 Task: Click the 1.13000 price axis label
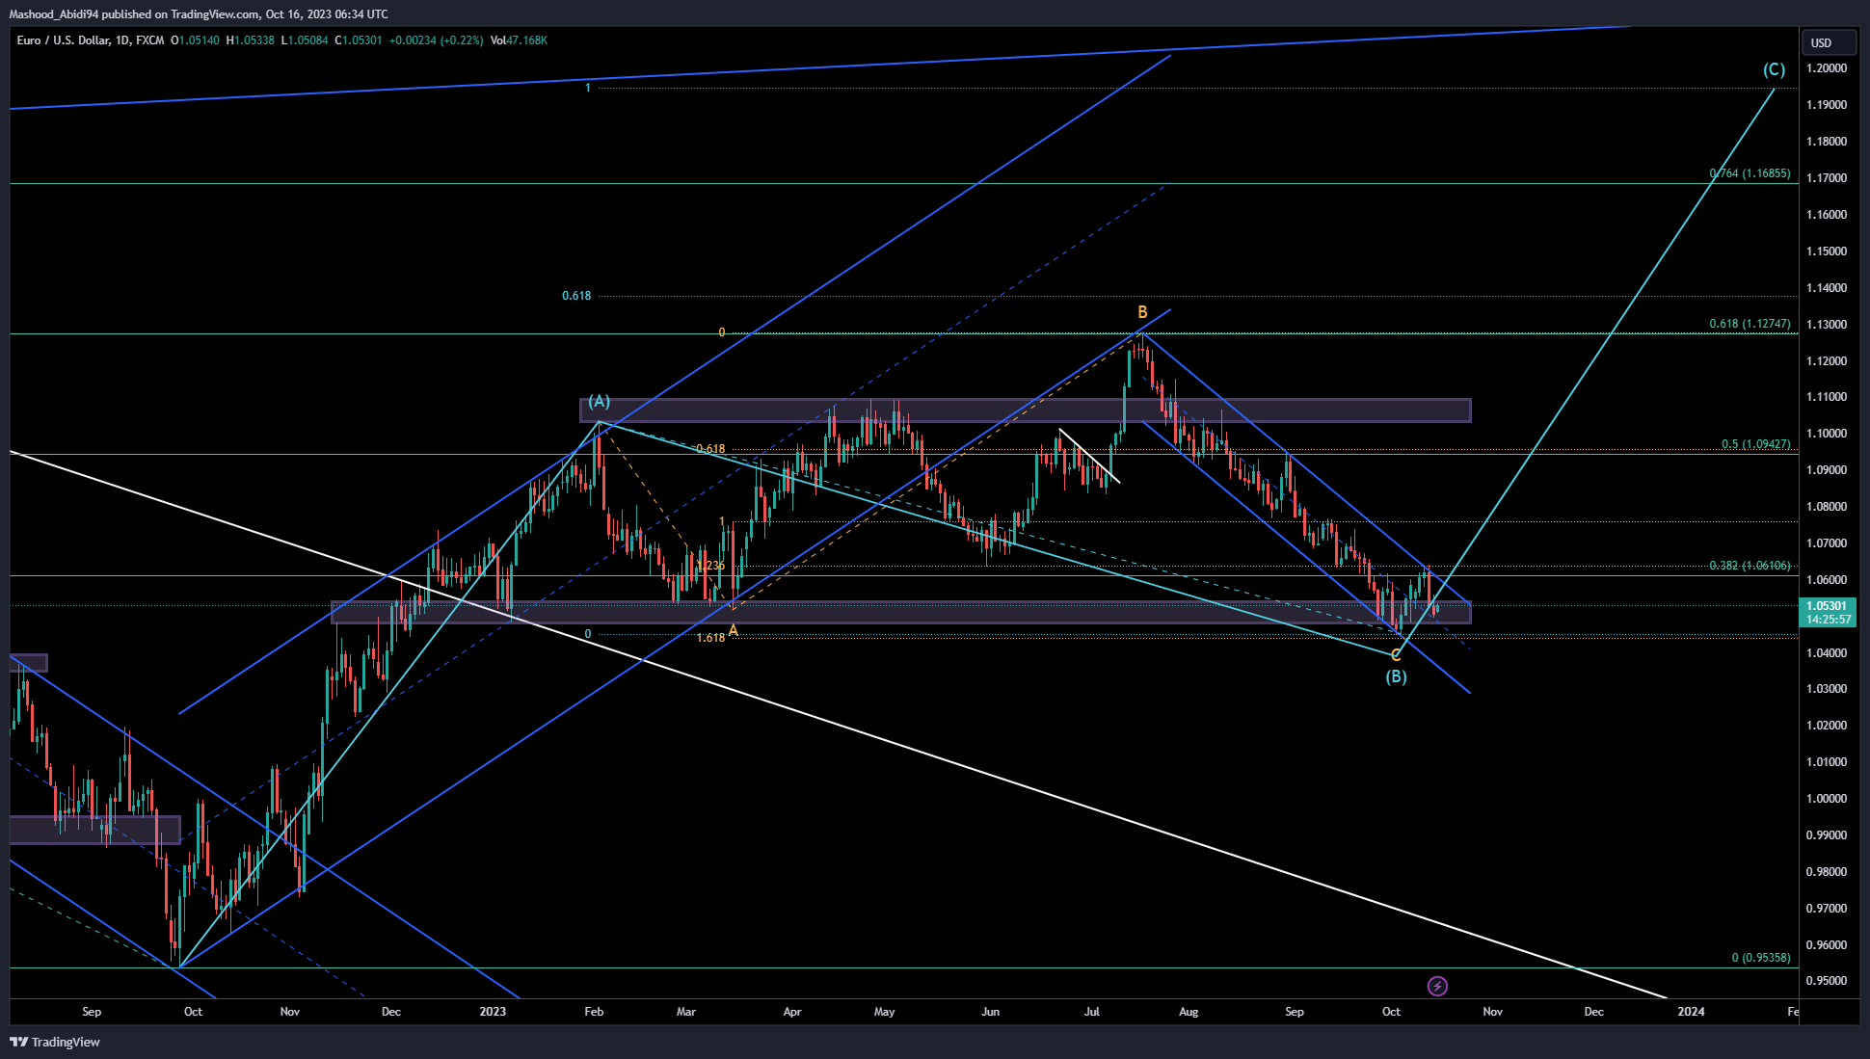click(1827, 325)
